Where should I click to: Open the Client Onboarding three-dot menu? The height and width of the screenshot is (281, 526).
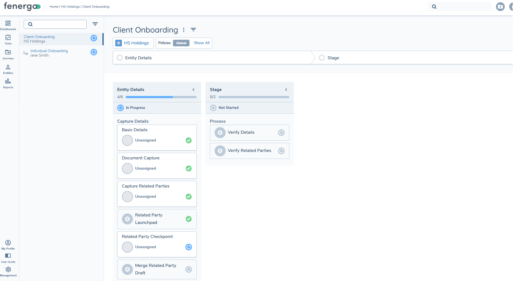coord(184,30)
